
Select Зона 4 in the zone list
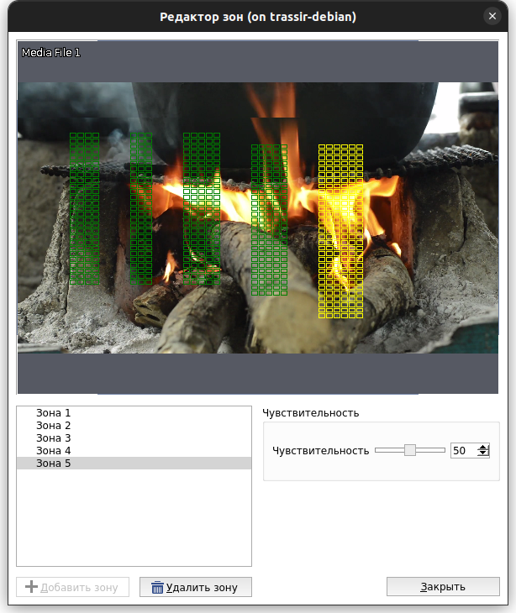point(134,450)
